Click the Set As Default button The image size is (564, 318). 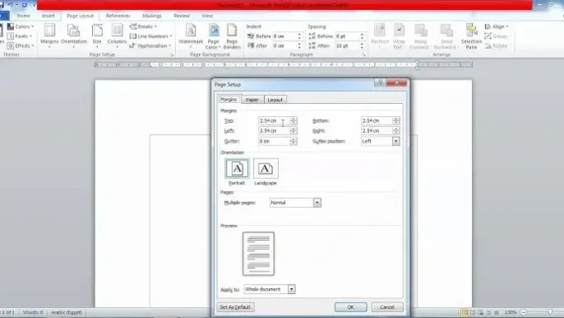point(236,307)
